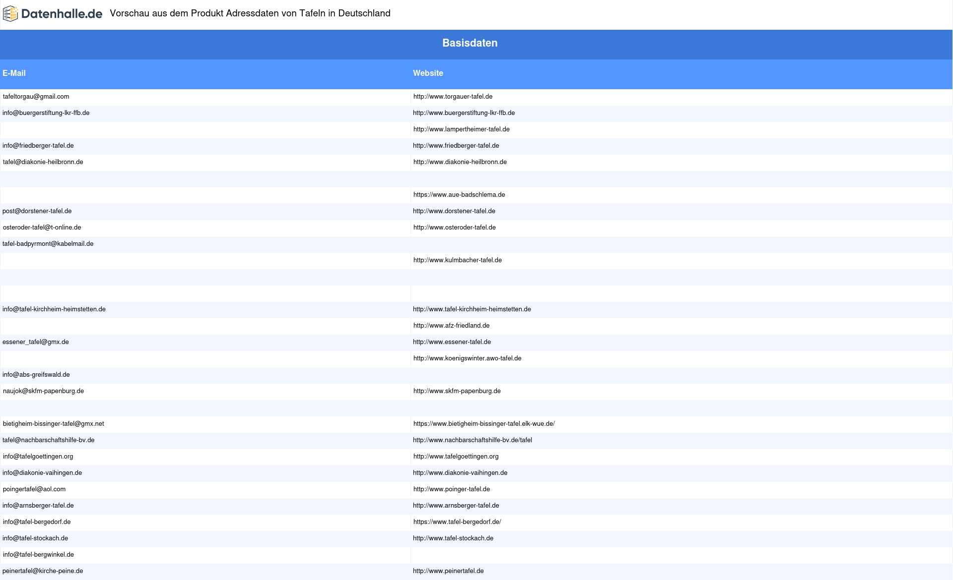Screen dimensions: 953x580
Task: Open the bietigheim-bissinger-tafel.elk-wue.de link
Action: (x=484, y=424)
